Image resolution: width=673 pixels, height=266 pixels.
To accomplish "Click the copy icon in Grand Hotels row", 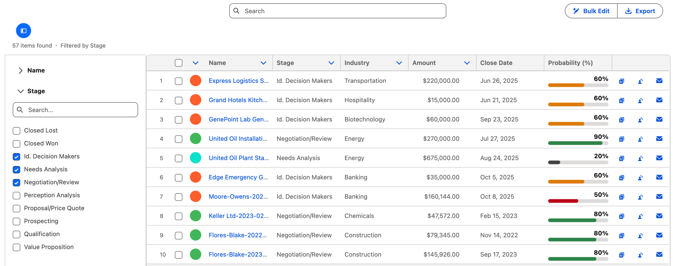I will point(621,100).
